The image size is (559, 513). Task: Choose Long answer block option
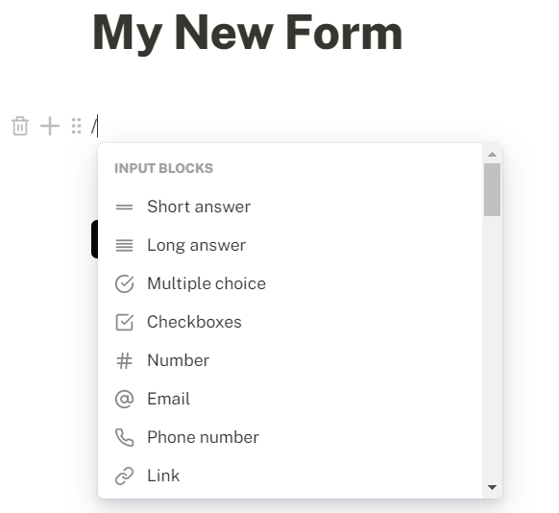click(290, 245)
